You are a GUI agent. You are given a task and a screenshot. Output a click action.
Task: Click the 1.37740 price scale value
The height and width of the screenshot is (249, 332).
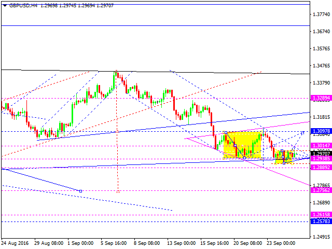321,15
